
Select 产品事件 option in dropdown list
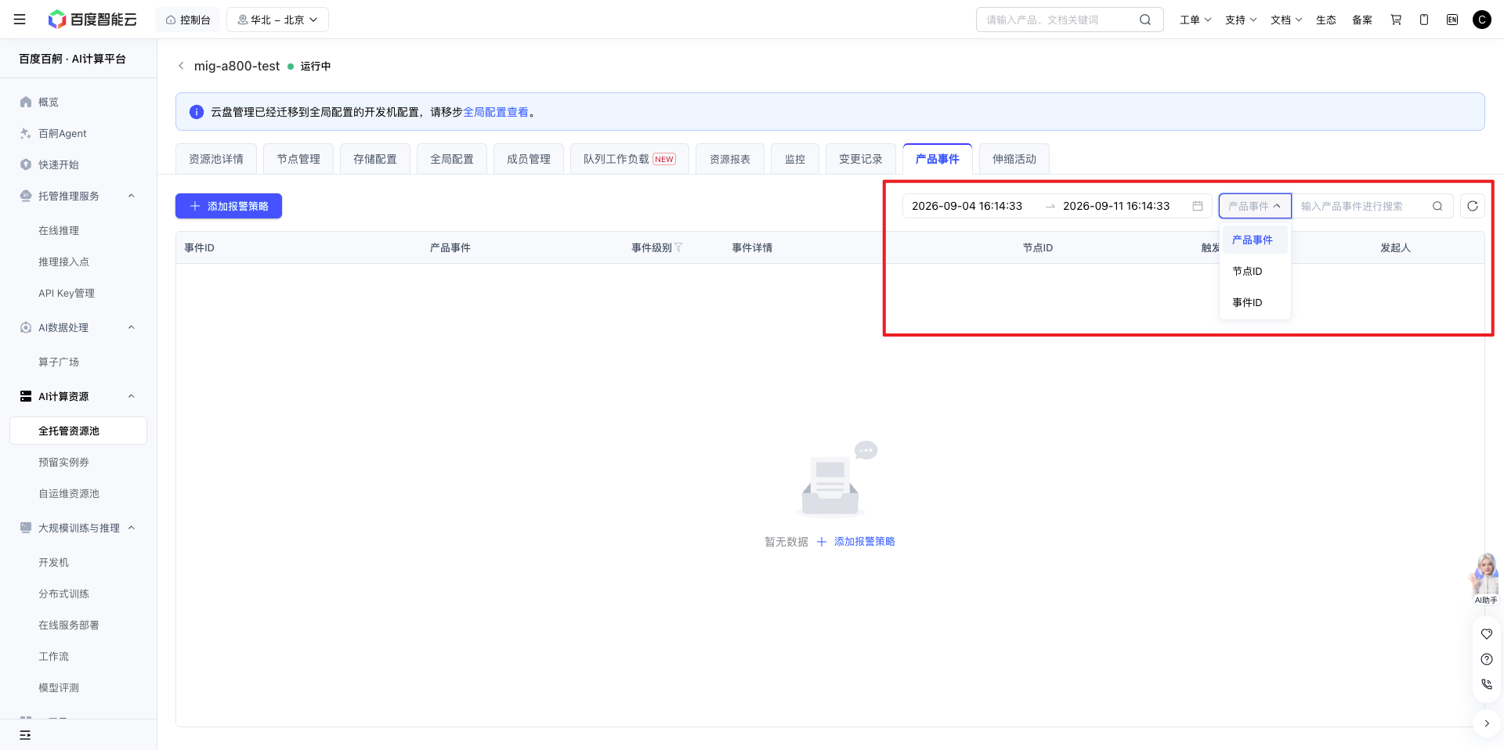click(1255, 240)
